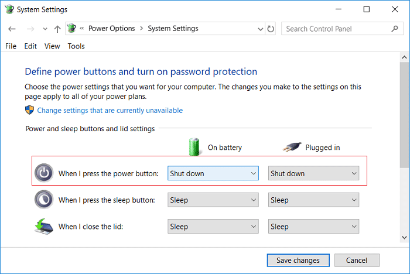410x274 pixels.
Task: Open the power button Plugged in dropdown
Action: [313, 173]
